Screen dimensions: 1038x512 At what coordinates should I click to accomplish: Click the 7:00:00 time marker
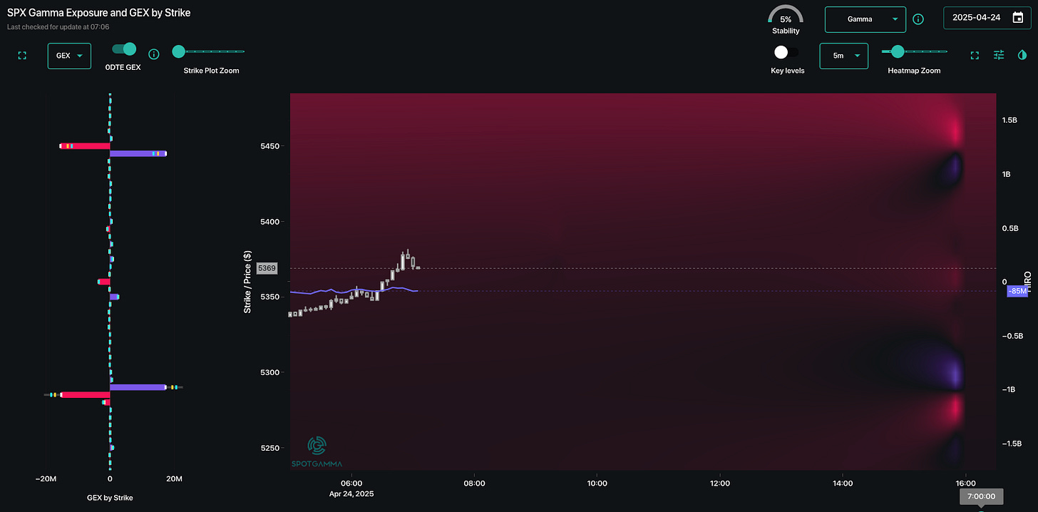click(x=981, y=496)
